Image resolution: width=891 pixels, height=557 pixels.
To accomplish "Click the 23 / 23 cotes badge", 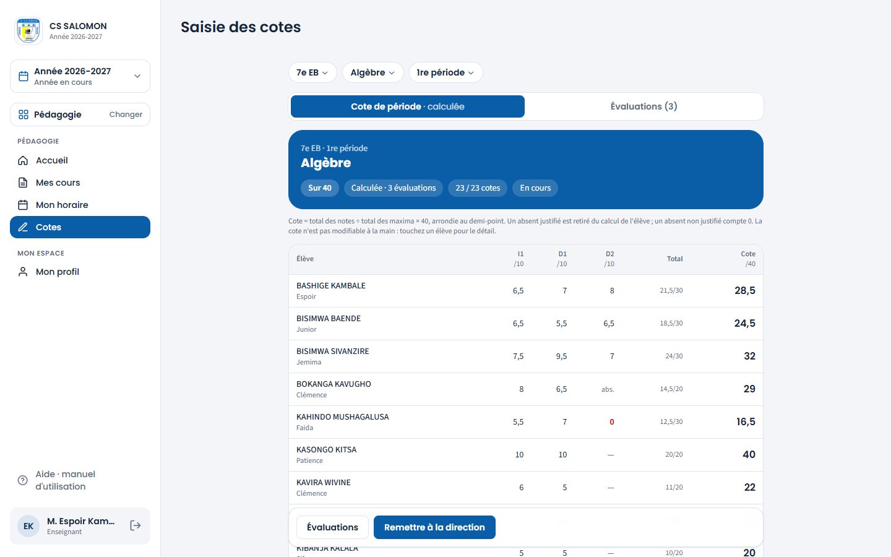I will pyautogui.click(x=478, y=188).
